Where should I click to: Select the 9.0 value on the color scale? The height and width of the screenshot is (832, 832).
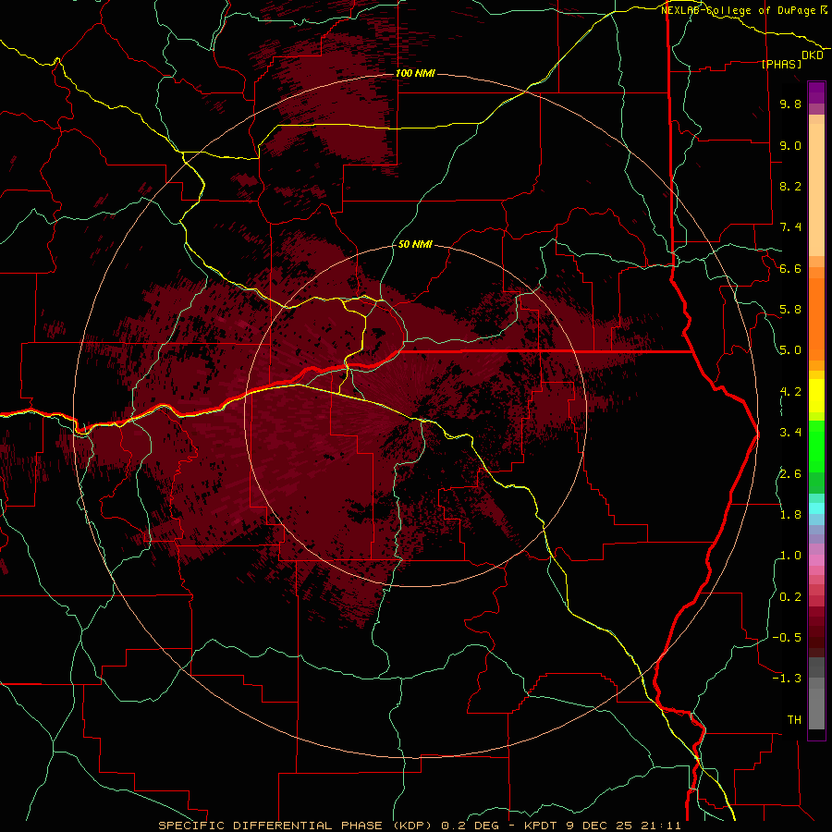790,145
